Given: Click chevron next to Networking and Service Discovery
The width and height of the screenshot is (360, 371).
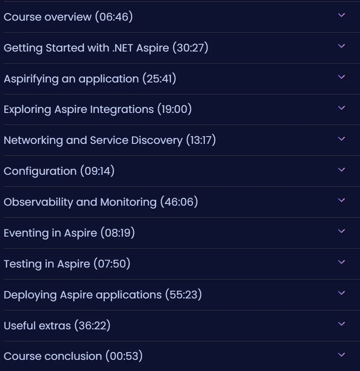Looking at the screenshot, I should pyautogui.click(x=341, y=139).
